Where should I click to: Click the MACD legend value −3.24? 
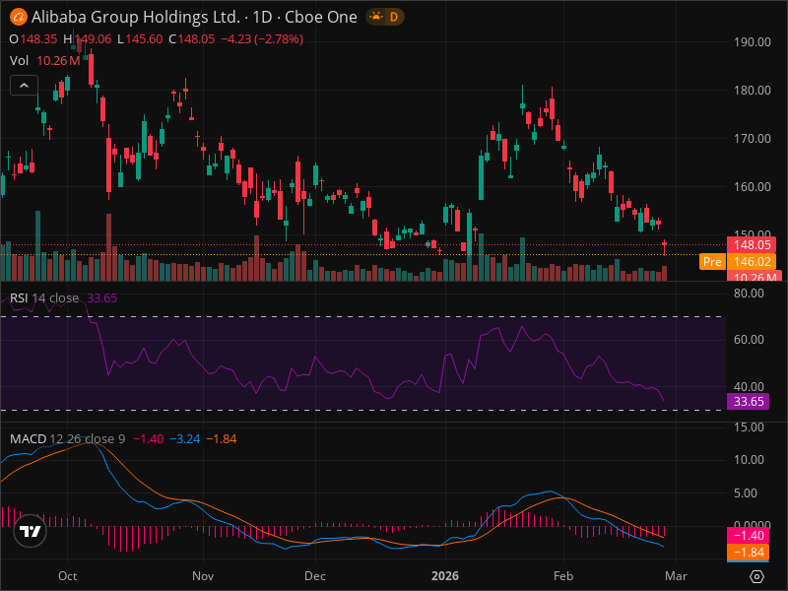click(185, 438)
